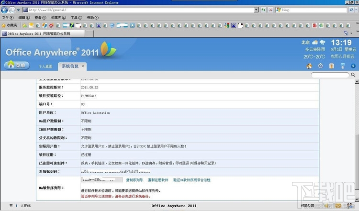Click the home icon on the command bar
359x211 pixels.
(346, 33)
